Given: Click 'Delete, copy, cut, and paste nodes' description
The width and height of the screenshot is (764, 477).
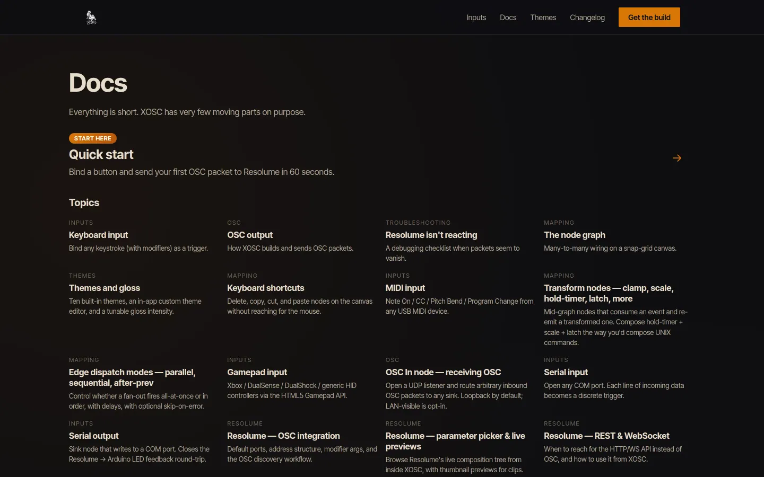Looking at the screenshot, I should point(300,306).
